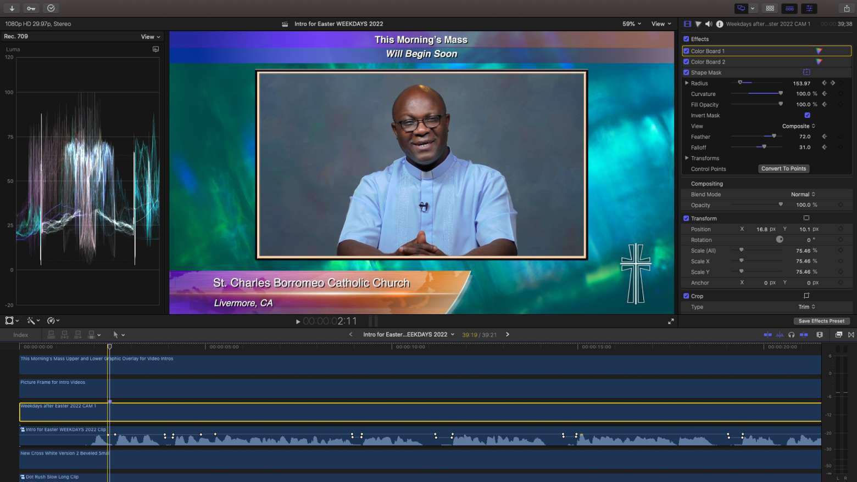This screenshot has width=857, height=482.
Task: Open the Effects browser icon
Action: click(x=839, y=334)
